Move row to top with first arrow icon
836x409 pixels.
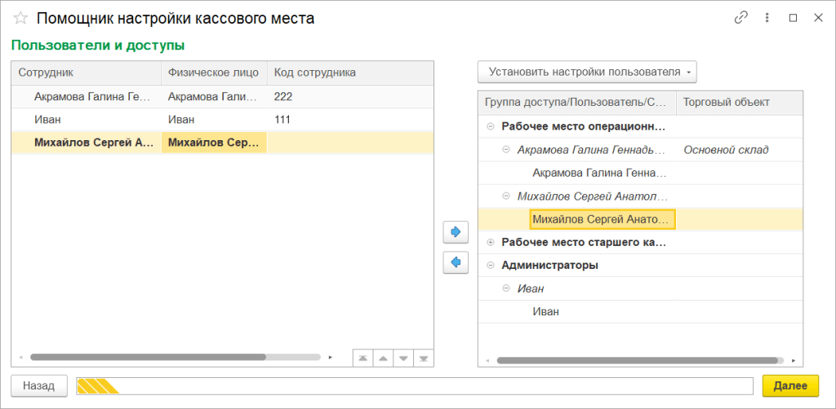(362, 358)
